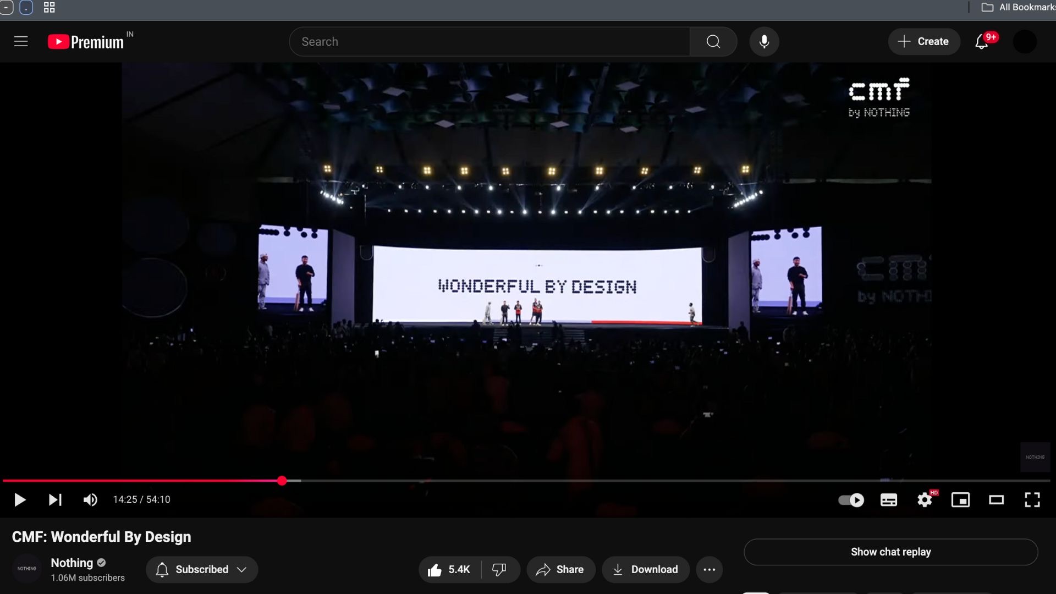
Task: Click the video title CMF: Wonderful By Design
Action: [102, 537]
